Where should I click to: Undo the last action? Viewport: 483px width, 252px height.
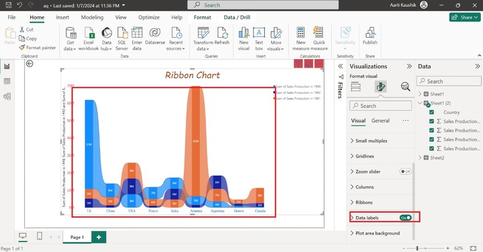[19, 5]
